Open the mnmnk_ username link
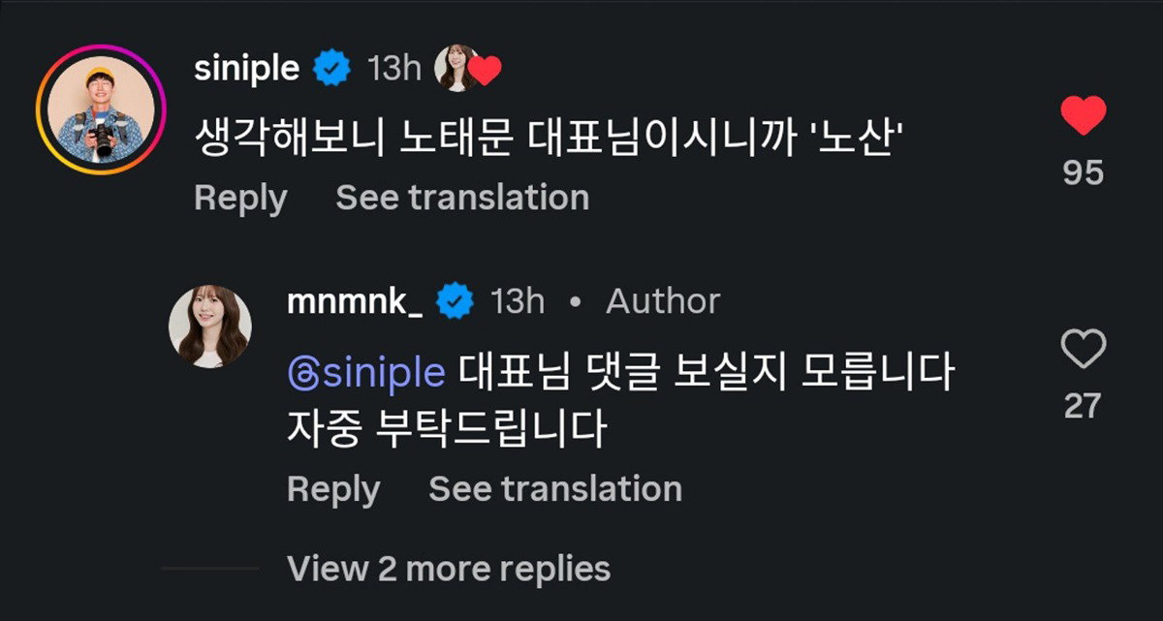This screenshot has width=1163, height=621. [355, 301]
